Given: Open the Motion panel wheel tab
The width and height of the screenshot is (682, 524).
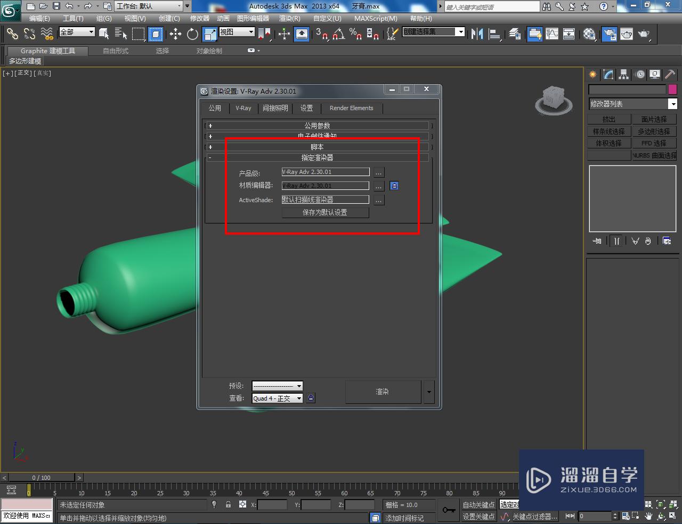Looking at the screenshot, I should pos(640,74).
